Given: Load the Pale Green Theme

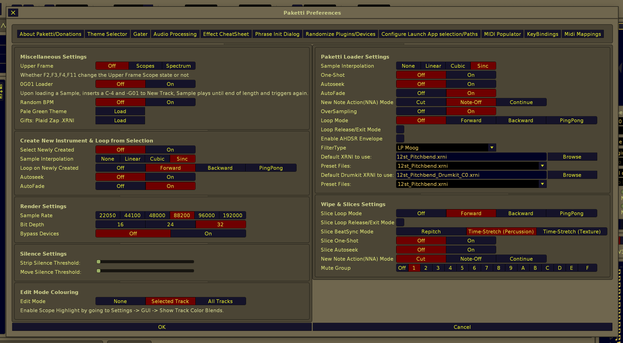Looking at the screenshot, I should click(120, 111).
